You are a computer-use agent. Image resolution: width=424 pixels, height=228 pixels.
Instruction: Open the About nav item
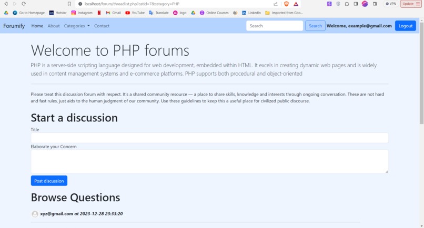(x=54, y=26)
